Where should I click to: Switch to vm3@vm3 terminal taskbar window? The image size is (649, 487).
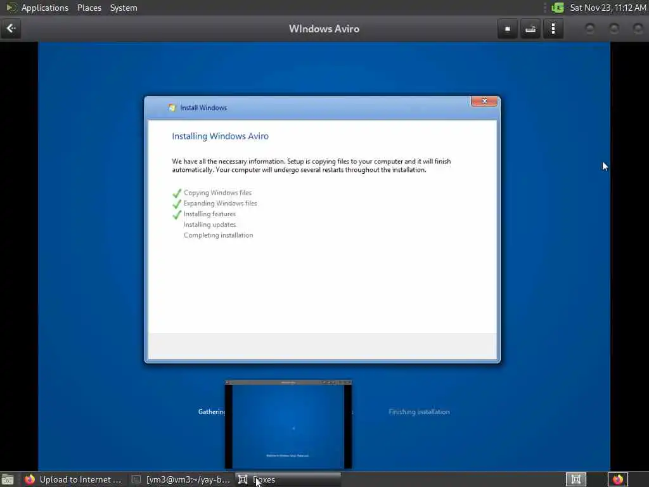181,479
